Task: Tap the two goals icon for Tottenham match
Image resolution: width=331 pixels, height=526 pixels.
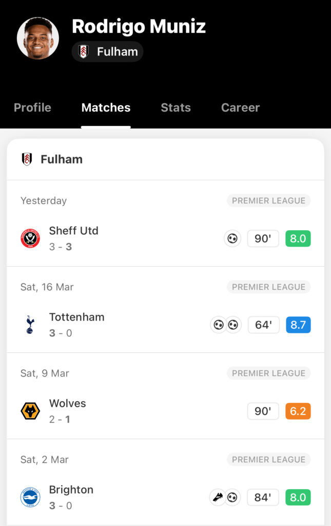Action: click(x=226, y=325)
